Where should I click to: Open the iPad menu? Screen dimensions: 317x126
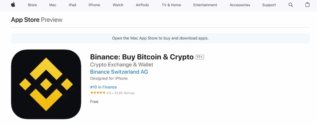pos(72,5)
